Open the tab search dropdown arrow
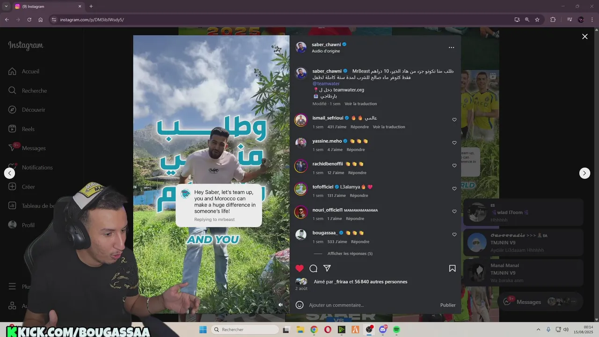 coord(6,6)
